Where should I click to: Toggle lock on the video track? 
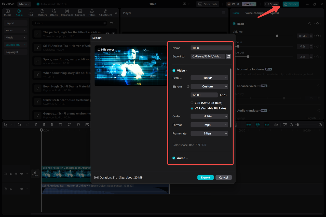tap(11, 174)
